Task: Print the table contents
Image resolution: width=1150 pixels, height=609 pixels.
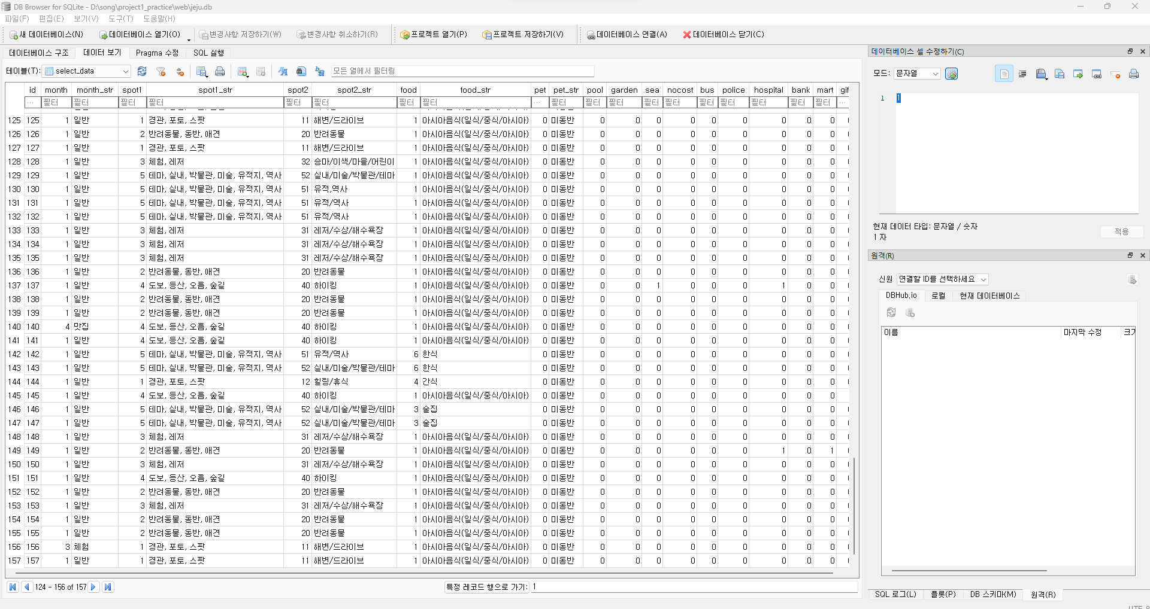Action: (x=220, y=71)
